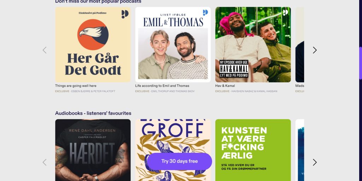Click partially visible Mads podcast cover
The image size is (362, 181).
[x=300, y=45]
